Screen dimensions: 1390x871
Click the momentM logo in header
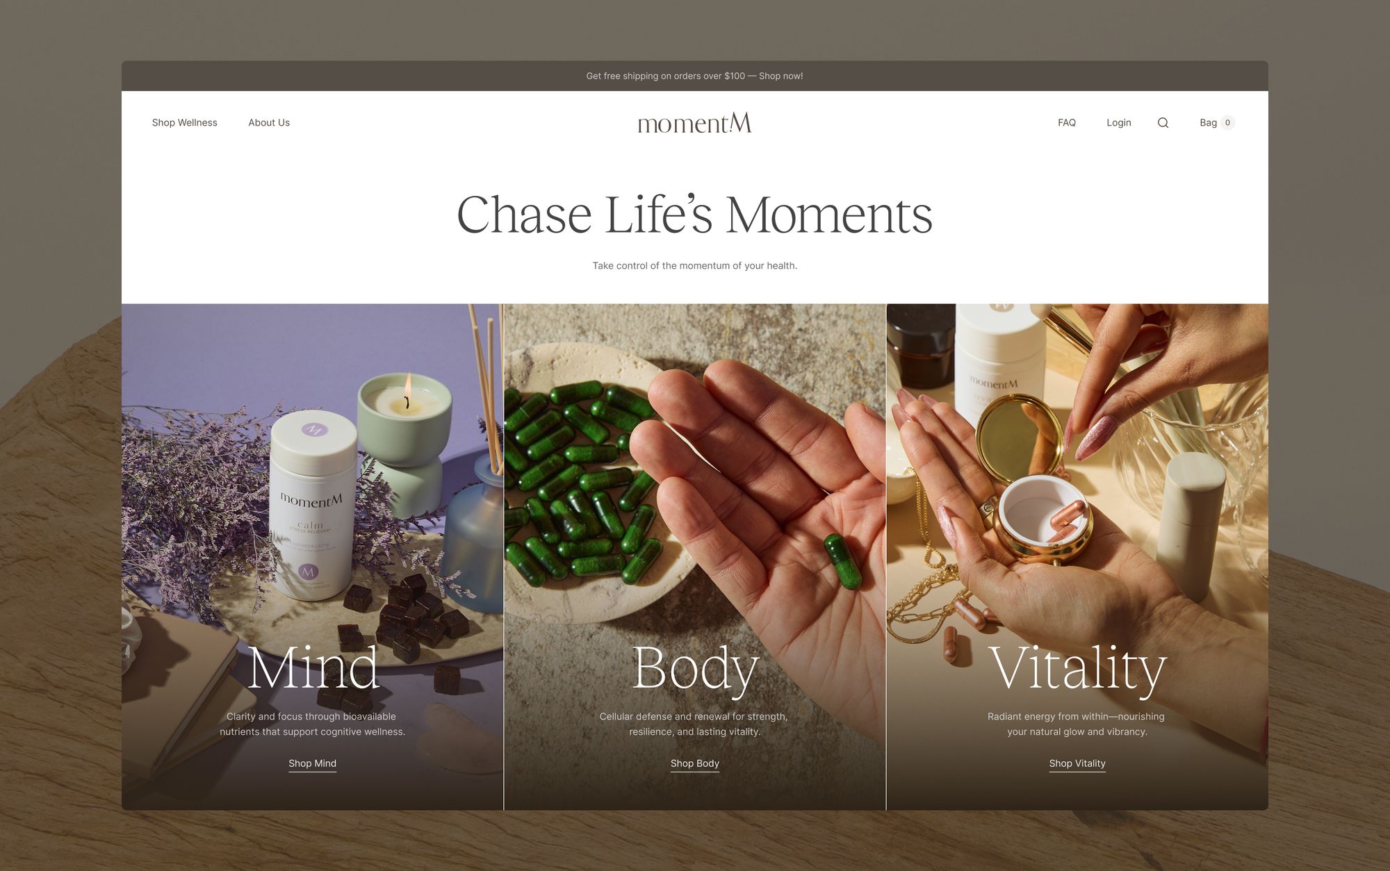[x=694, y=123]
